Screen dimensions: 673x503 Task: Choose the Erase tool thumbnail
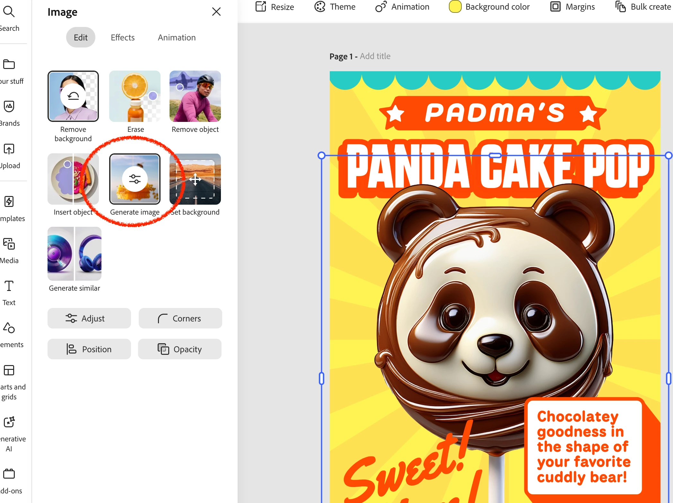(135, 96)
